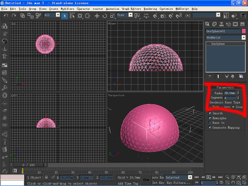This screenshot has height=186, width=248.
Task: Select the Rotate tool
Action: tap(105, 16)
